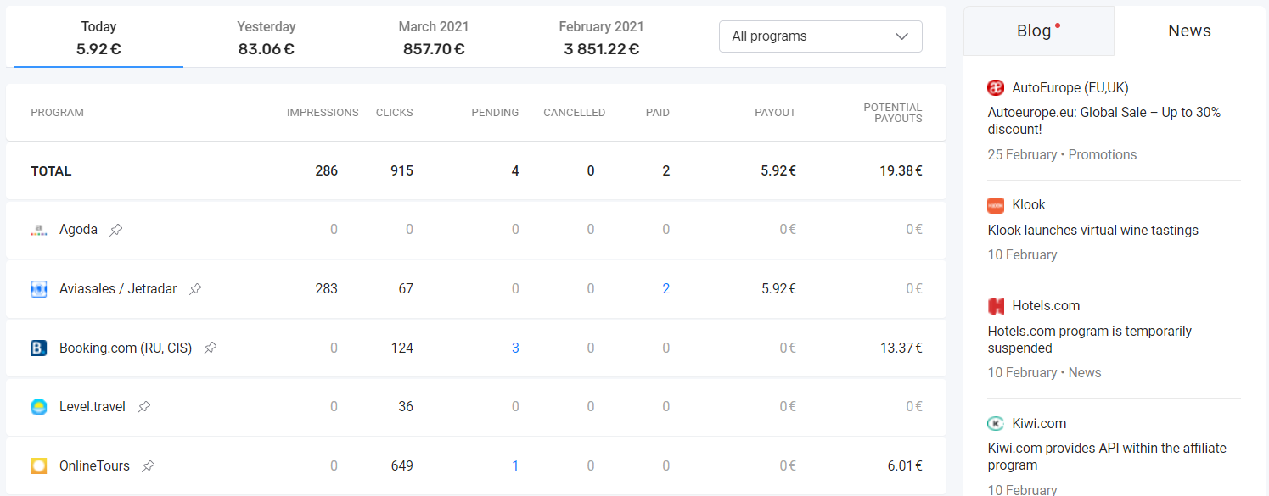Open AutoEurope via its logo in Blog

pos(995,87)
